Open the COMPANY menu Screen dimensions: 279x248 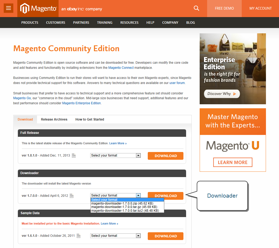[170, 23]
